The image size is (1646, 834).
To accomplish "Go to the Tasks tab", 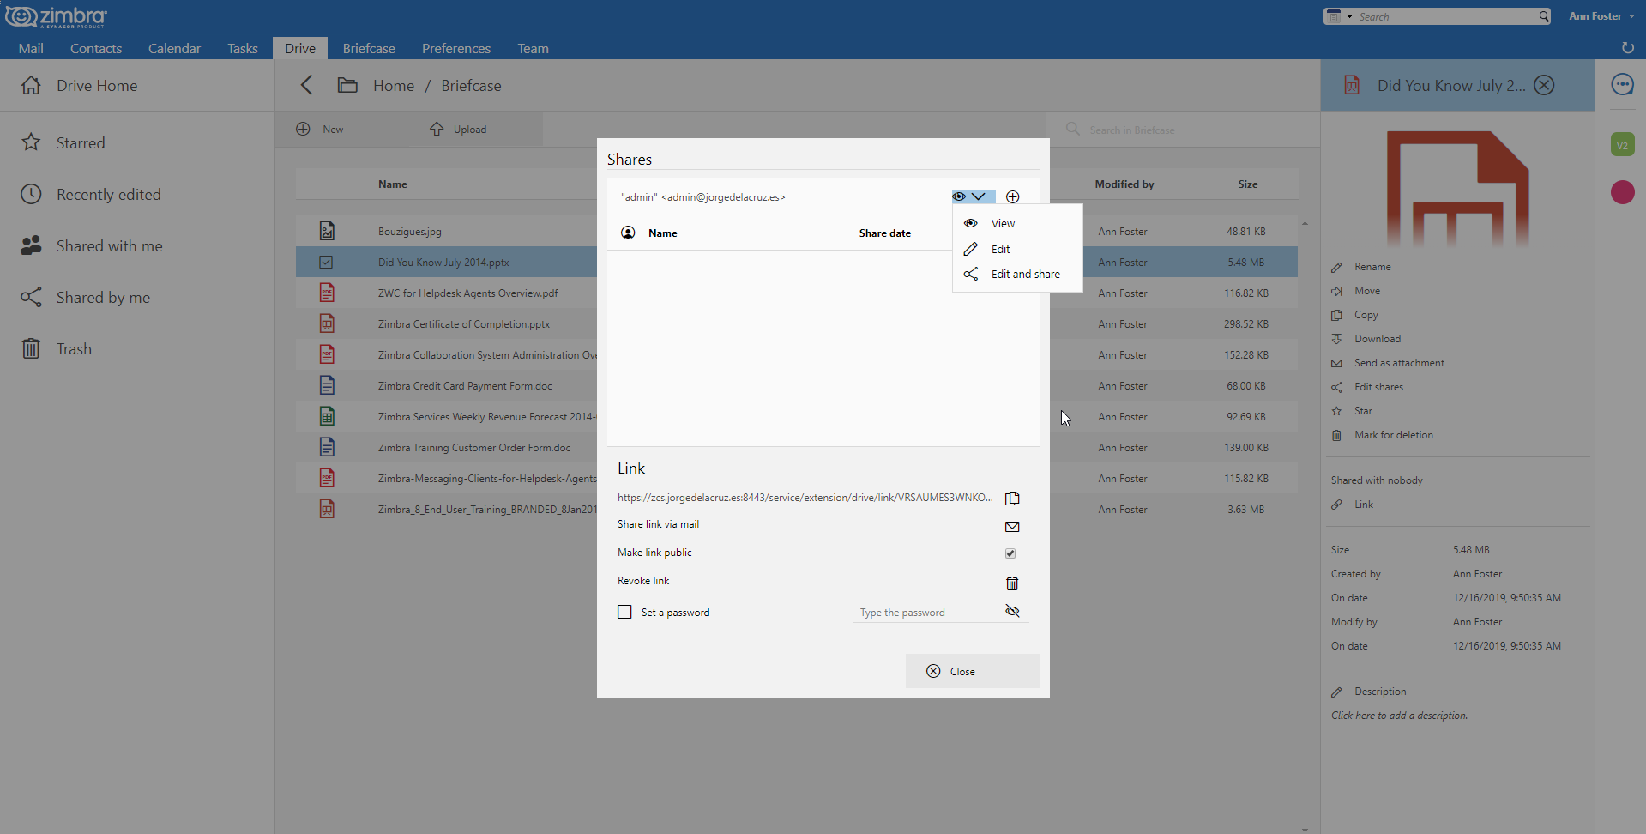I will [x=243, y=49].
